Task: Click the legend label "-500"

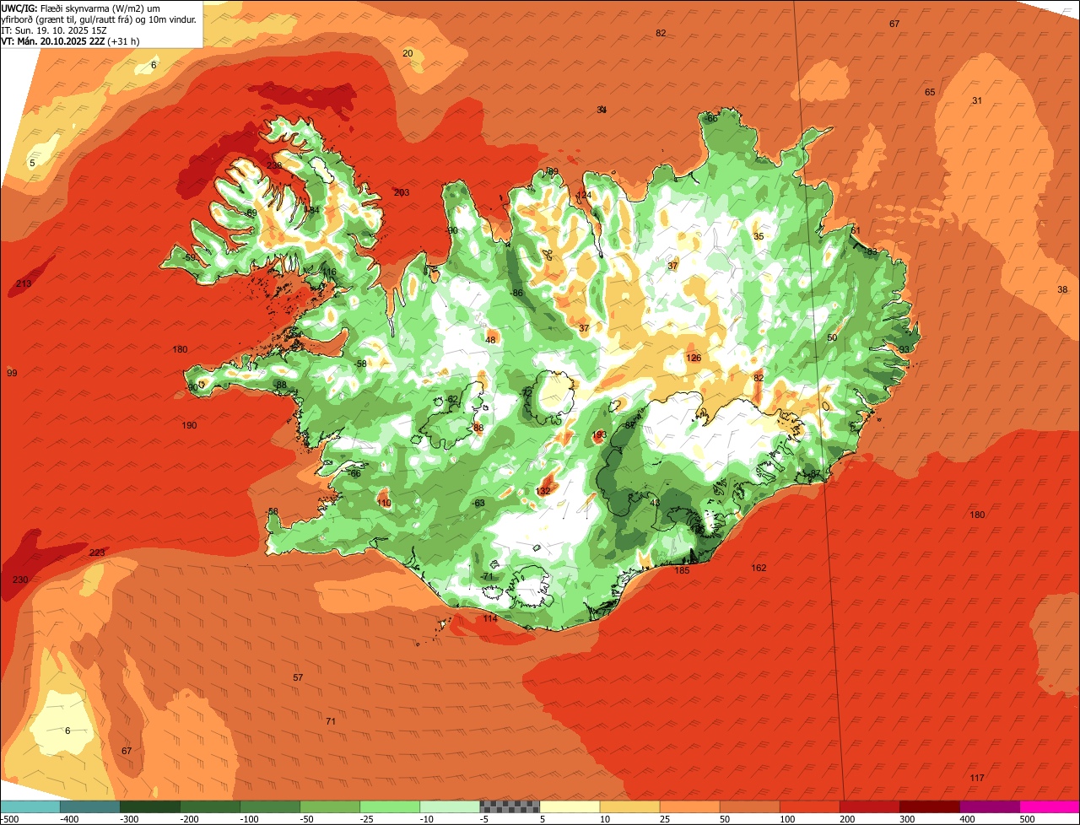Action: 10,818
